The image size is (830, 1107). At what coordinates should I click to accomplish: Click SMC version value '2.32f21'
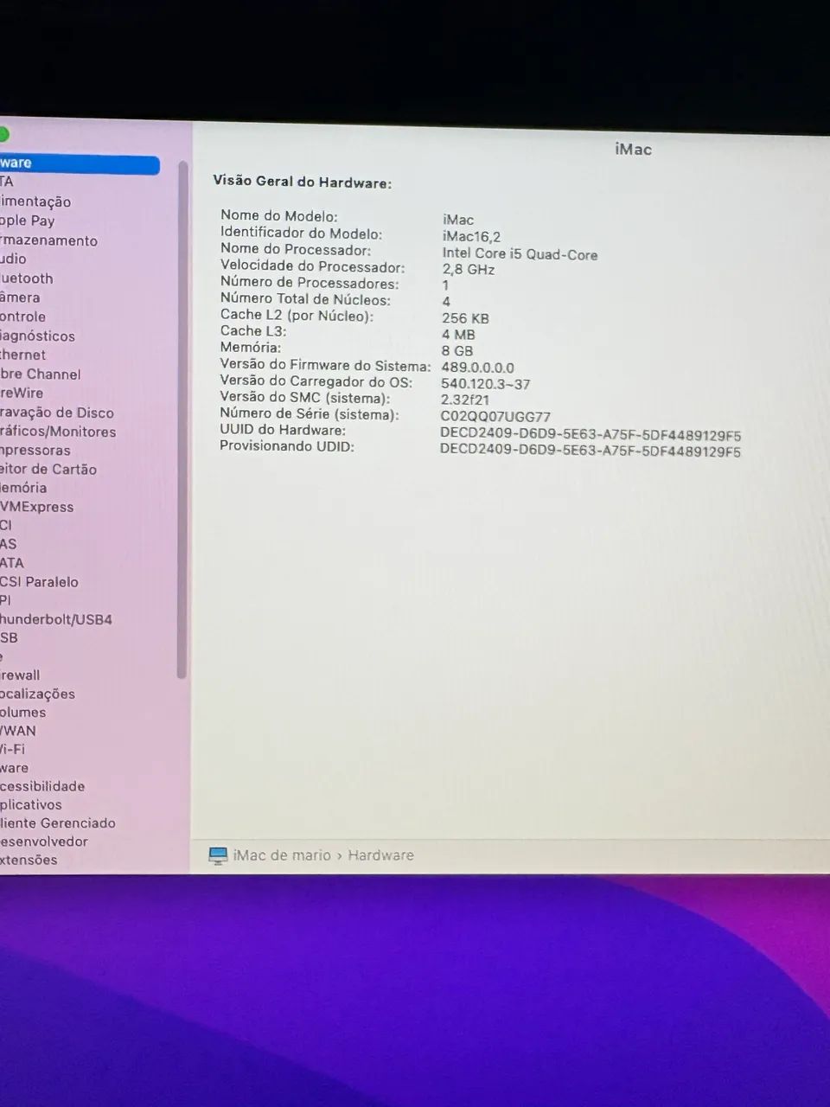tap(465, 400)
